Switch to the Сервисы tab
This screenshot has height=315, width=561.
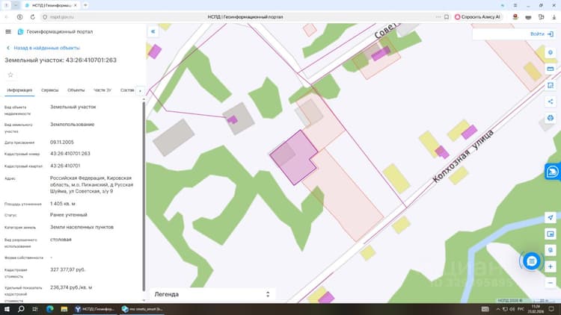pyautogui.click(x=49, y=90)
